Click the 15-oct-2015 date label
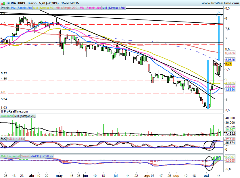The image size is (240, 178). [70, 3]
